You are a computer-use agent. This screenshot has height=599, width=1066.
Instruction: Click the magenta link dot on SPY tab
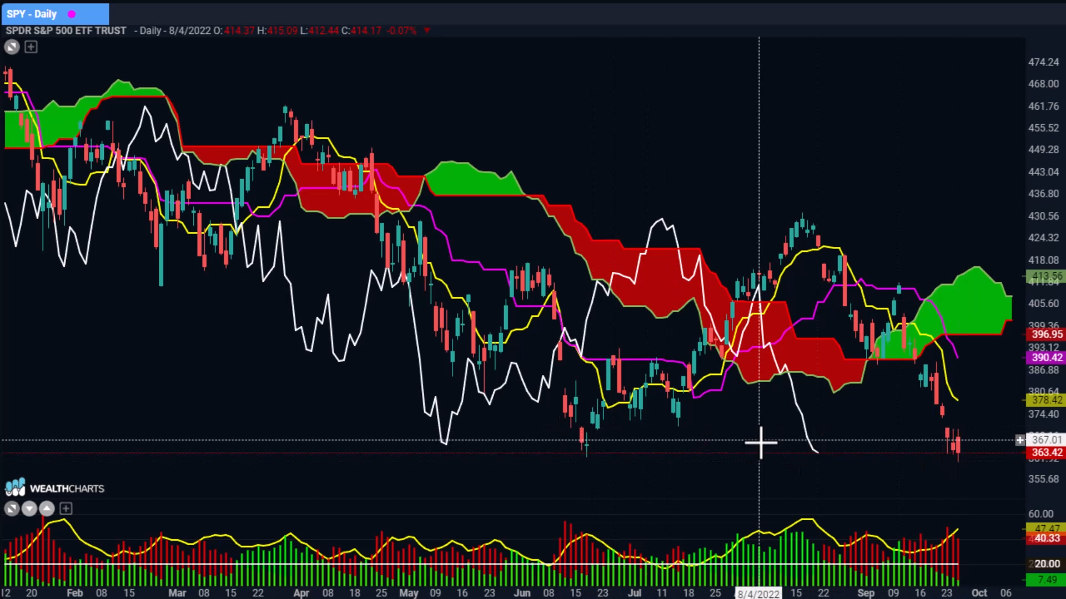pyautogui.click(x=72, y=14)
